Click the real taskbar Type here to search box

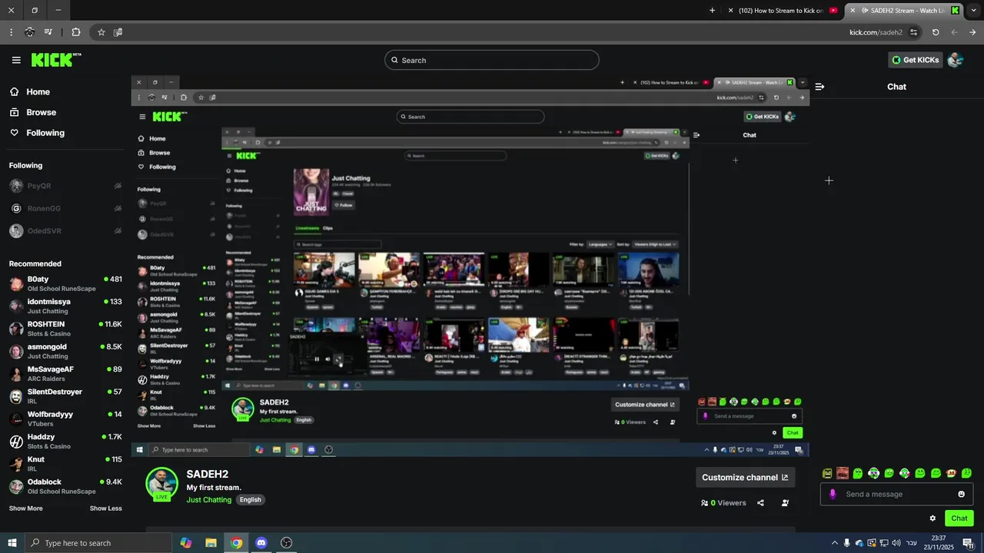tap(100, 543)
